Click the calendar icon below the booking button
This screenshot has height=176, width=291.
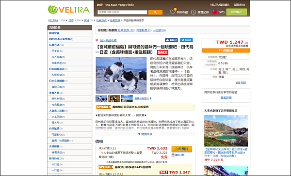173,155
